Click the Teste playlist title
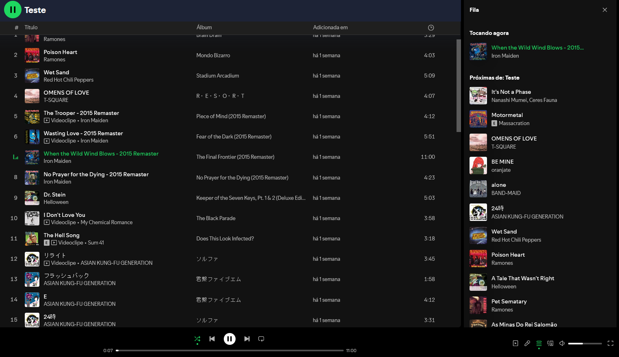Image resolution: width=619 pixels, height=357 pixels. coord(35,10)
